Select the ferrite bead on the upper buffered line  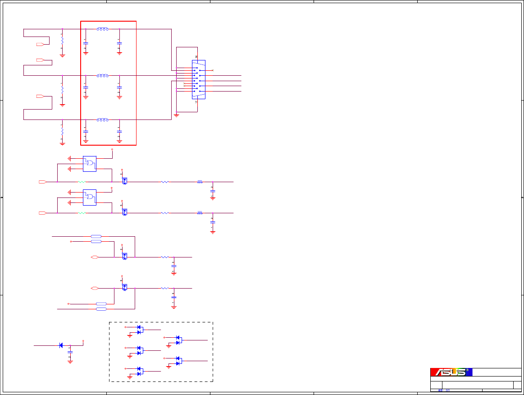coord(200,182)
